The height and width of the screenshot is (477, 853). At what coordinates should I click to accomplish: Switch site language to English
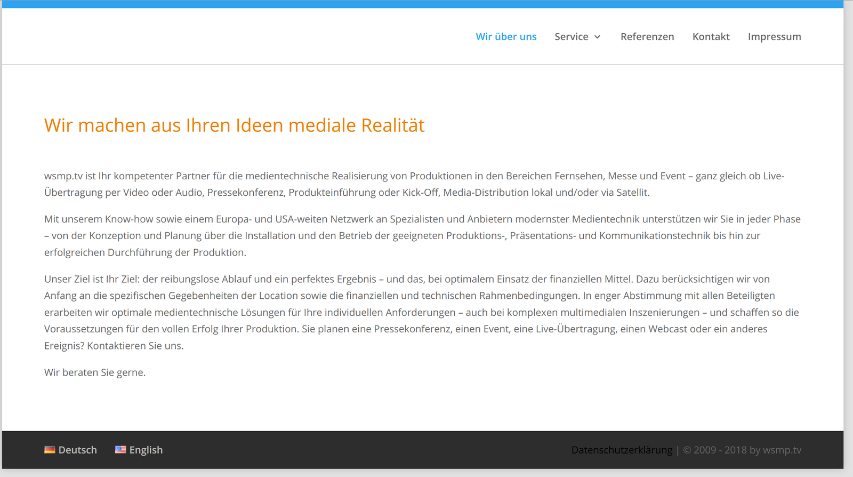pos(146,450)
